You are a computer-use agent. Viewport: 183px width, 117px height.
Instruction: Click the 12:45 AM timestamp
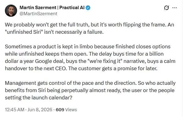pyautogui.click(x=15, y=110)
